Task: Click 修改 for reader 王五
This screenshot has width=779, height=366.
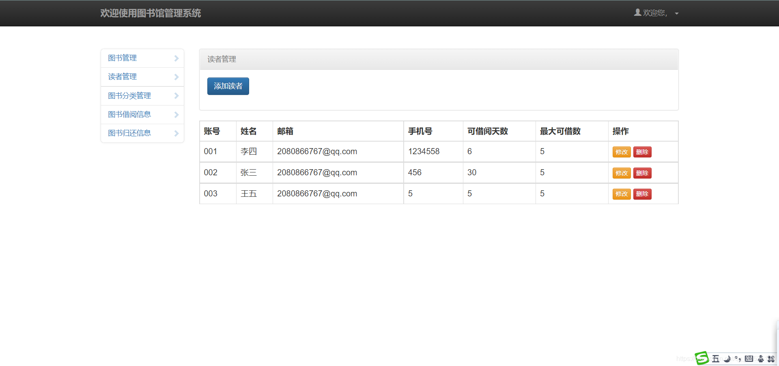Action: [x=622, y=194]
